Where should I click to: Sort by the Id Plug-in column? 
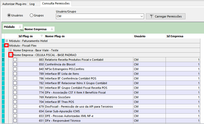click(x=31, y=36)
